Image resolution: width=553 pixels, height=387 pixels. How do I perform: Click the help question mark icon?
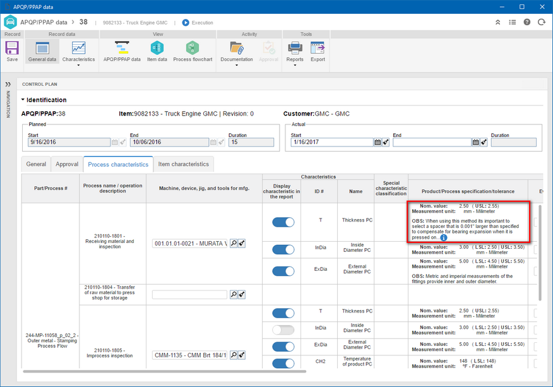click(x=527, y=22)
